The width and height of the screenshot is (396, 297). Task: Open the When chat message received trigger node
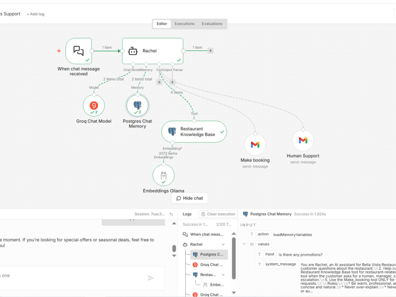click(78, 51)
